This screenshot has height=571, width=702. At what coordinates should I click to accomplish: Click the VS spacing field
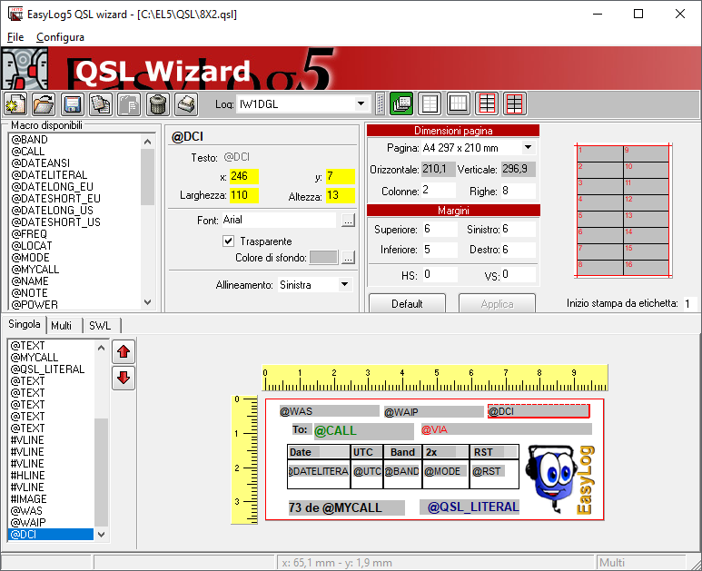pyautogui.click(x=519, y=274)
